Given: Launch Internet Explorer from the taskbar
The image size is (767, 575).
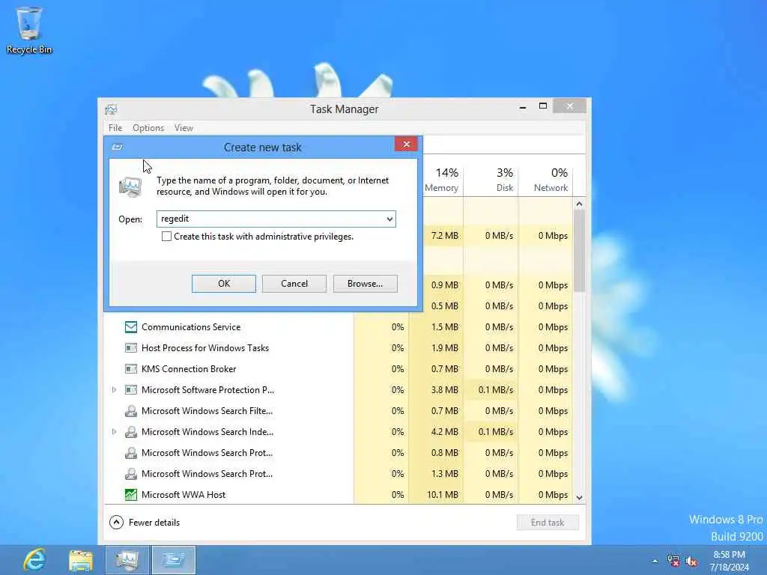Looking at the screenshot, I should pyautogui.click(x=34, y=560).
